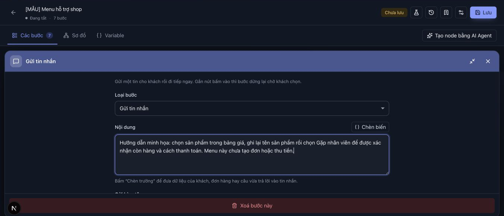Save the flow with Lưu button
Viewport: 504px width, 216px height.
(x=483, y=13)
